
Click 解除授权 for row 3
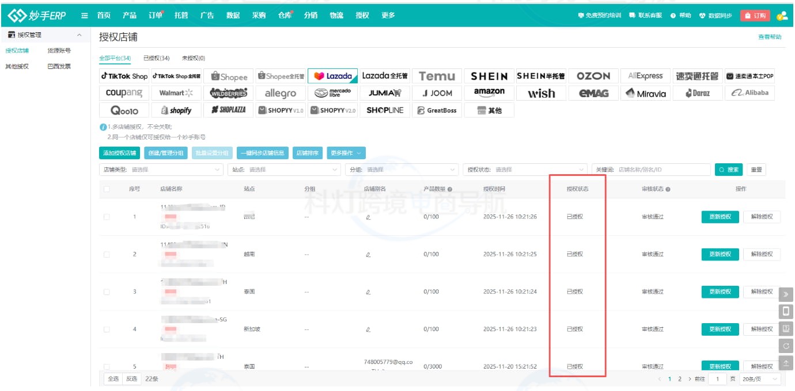(x=762, y=292)
